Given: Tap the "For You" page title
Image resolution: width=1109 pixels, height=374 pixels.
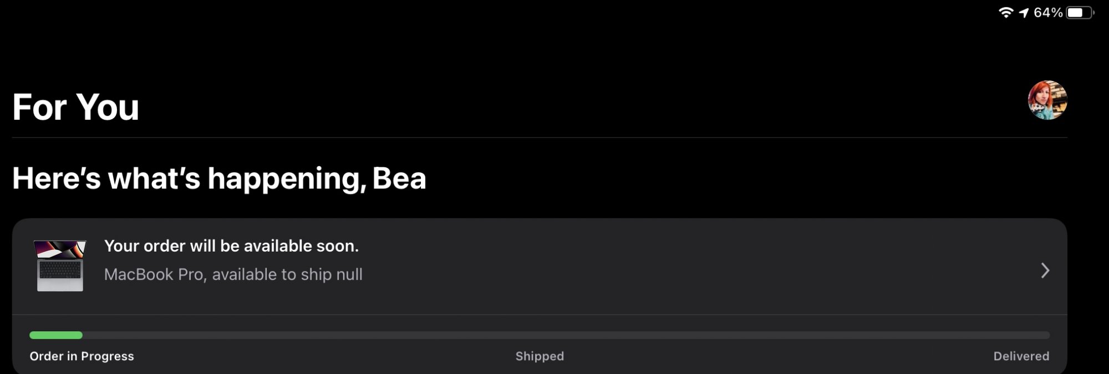Looking at the screenshot, I should tap(75, 106).
